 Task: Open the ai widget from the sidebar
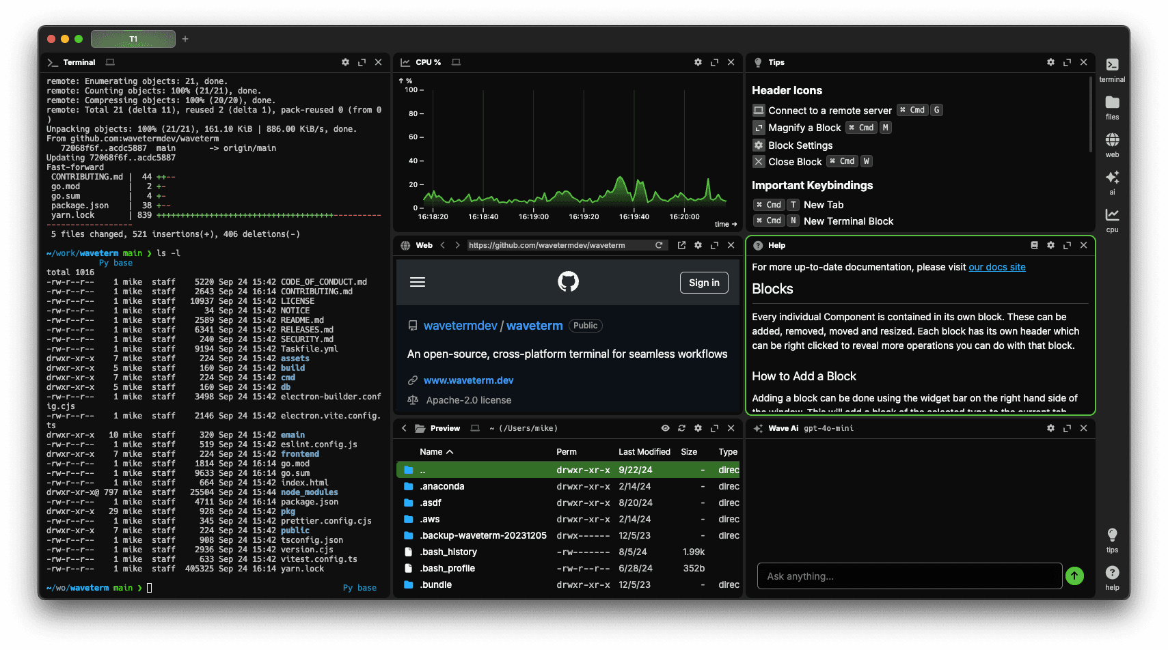[x=1112, y=182]
